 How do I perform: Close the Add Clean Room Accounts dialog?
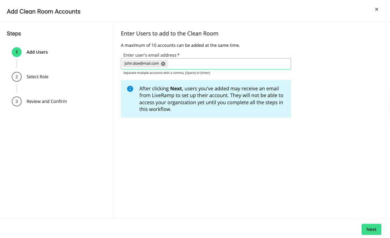[376, 9]
